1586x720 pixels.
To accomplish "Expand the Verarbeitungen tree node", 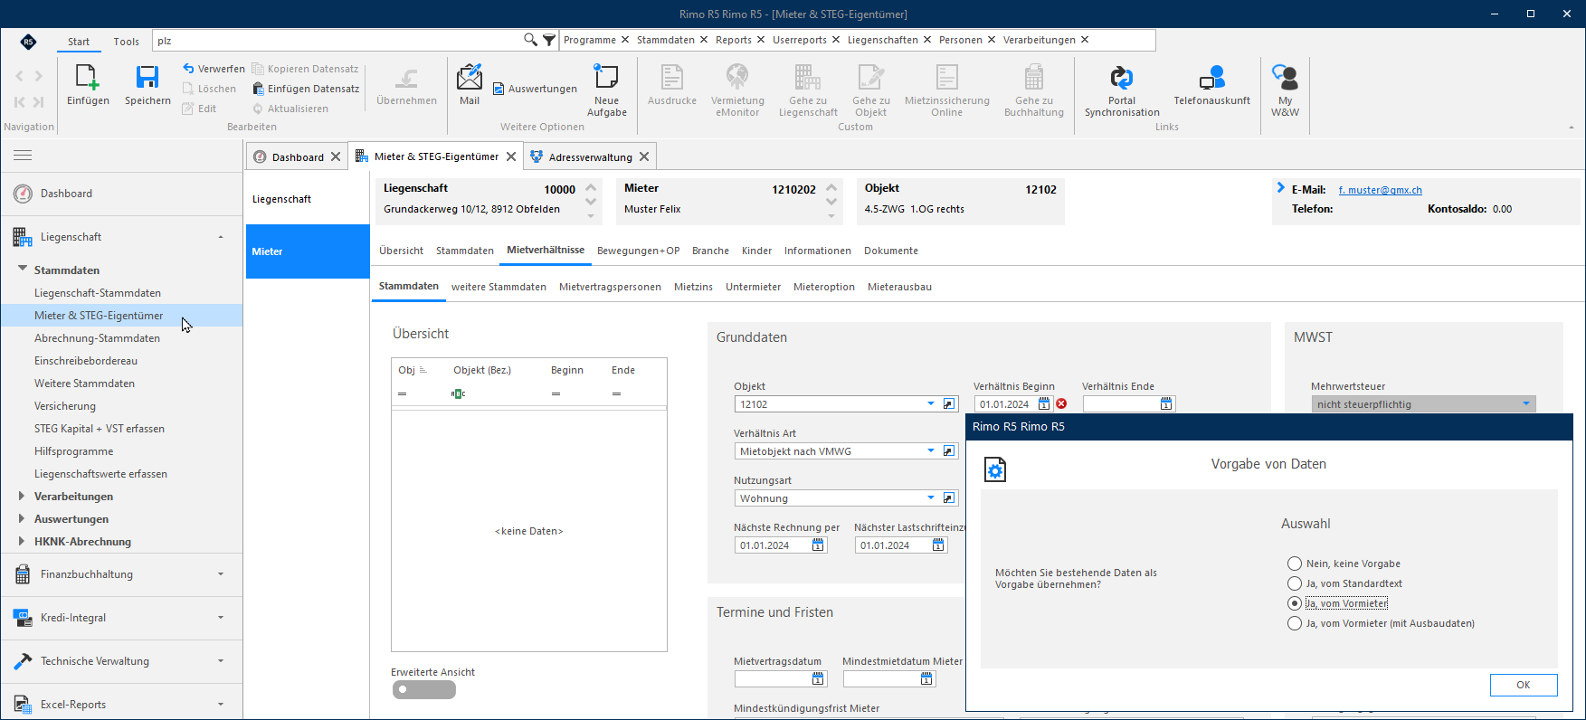I will pos(22,496).
